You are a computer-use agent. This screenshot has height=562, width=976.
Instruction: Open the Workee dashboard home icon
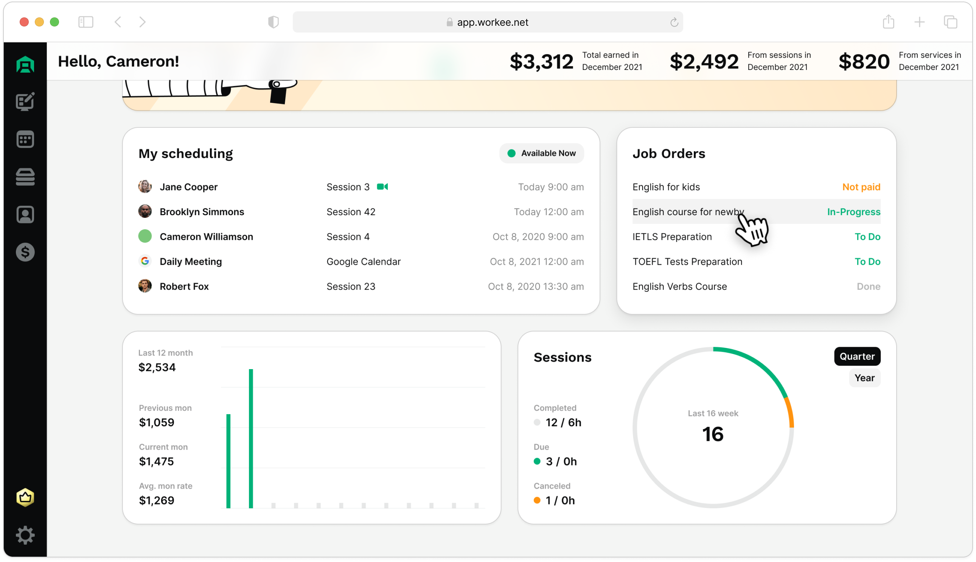(x=25, y=64)
